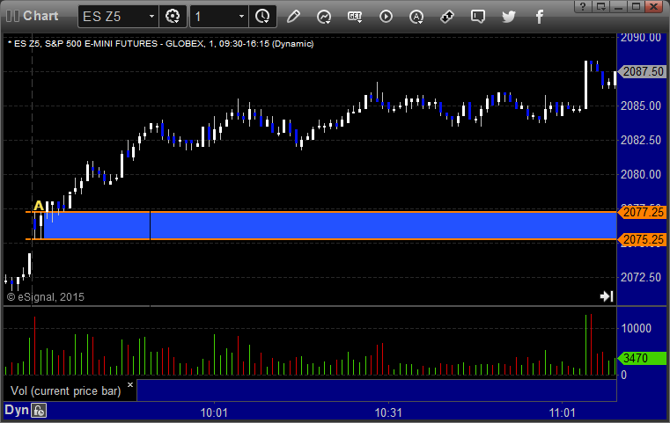
Task: Click the 10:01 time axis label
Action: point(214,412)
